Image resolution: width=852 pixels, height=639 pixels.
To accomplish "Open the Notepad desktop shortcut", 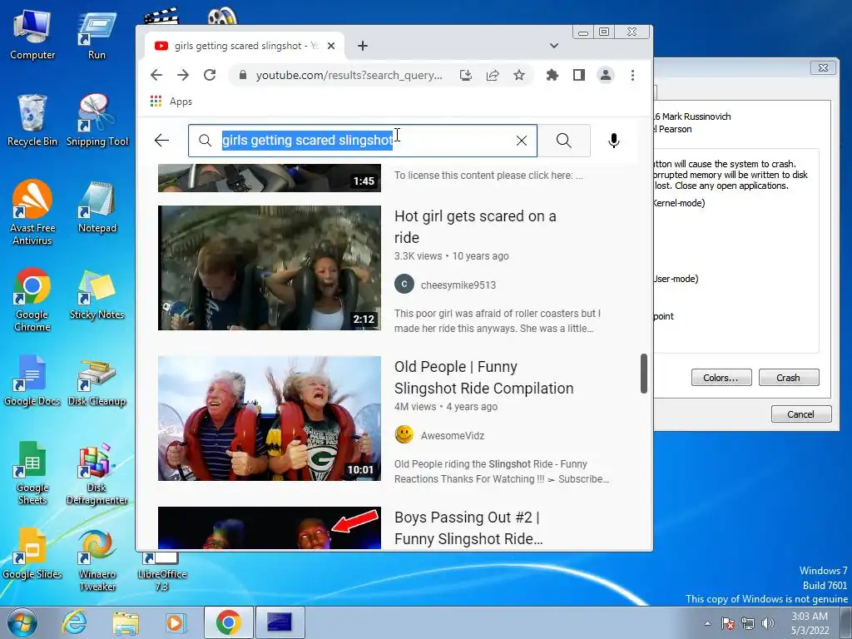I will pos(97,207).
